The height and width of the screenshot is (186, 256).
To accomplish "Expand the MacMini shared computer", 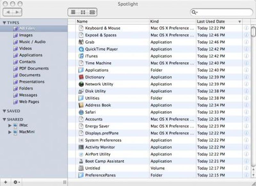I will point(10,132).
